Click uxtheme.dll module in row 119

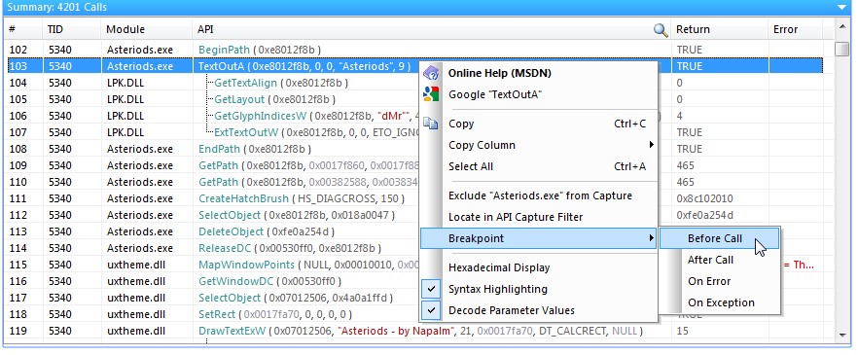[x=136, y=331]
